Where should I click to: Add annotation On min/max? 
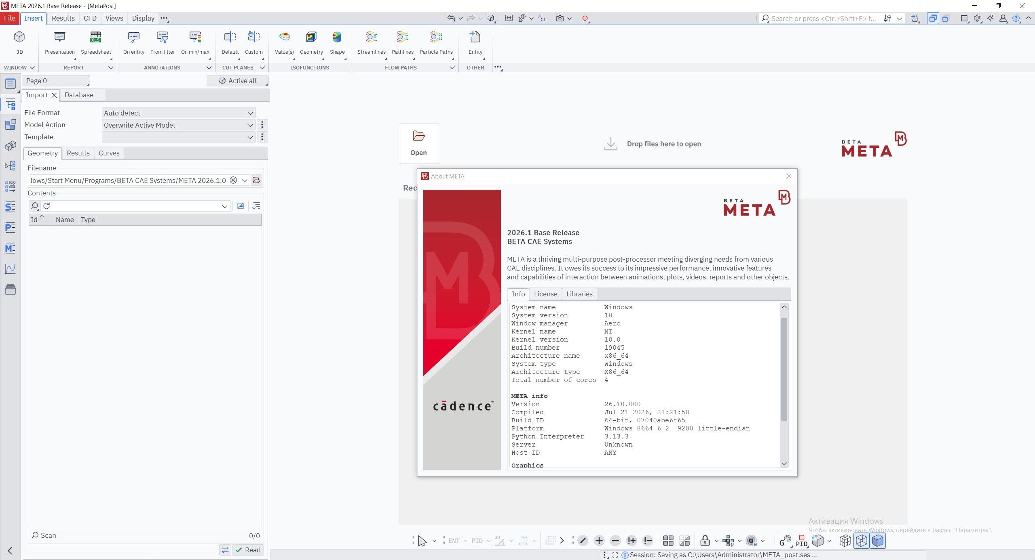[195, 42]
